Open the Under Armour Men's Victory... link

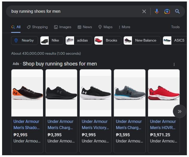95,125
